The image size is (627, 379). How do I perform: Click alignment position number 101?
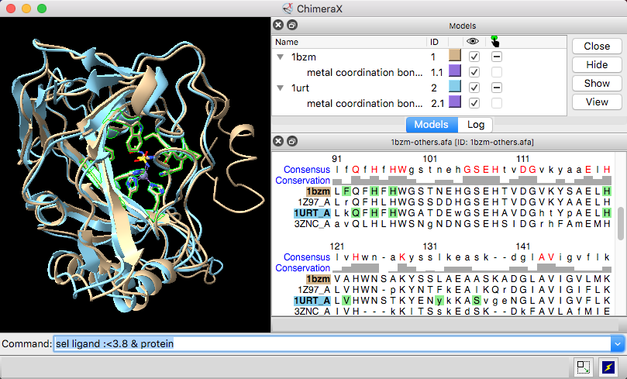point(430,159)
